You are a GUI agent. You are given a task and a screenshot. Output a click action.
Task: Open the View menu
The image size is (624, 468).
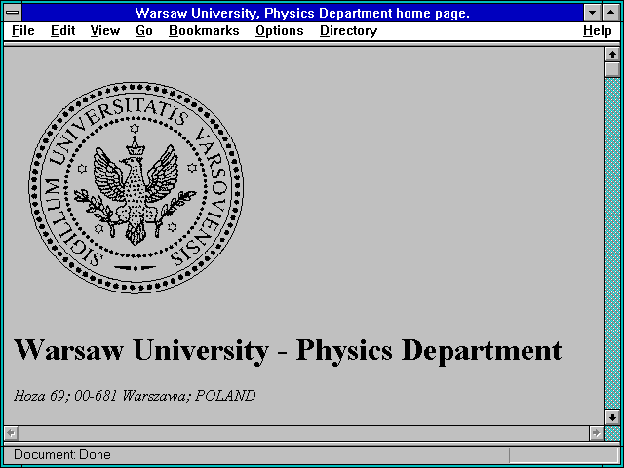105,30
